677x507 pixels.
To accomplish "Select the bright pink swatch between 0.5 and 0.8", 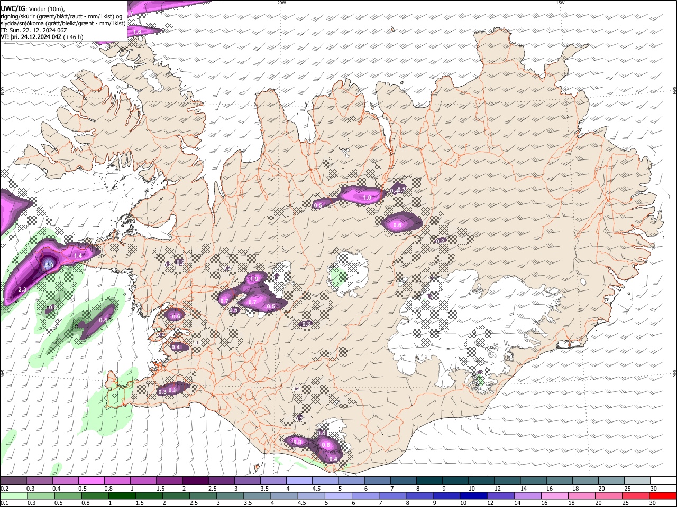I will pyautogui.click(x=91, y=481).
